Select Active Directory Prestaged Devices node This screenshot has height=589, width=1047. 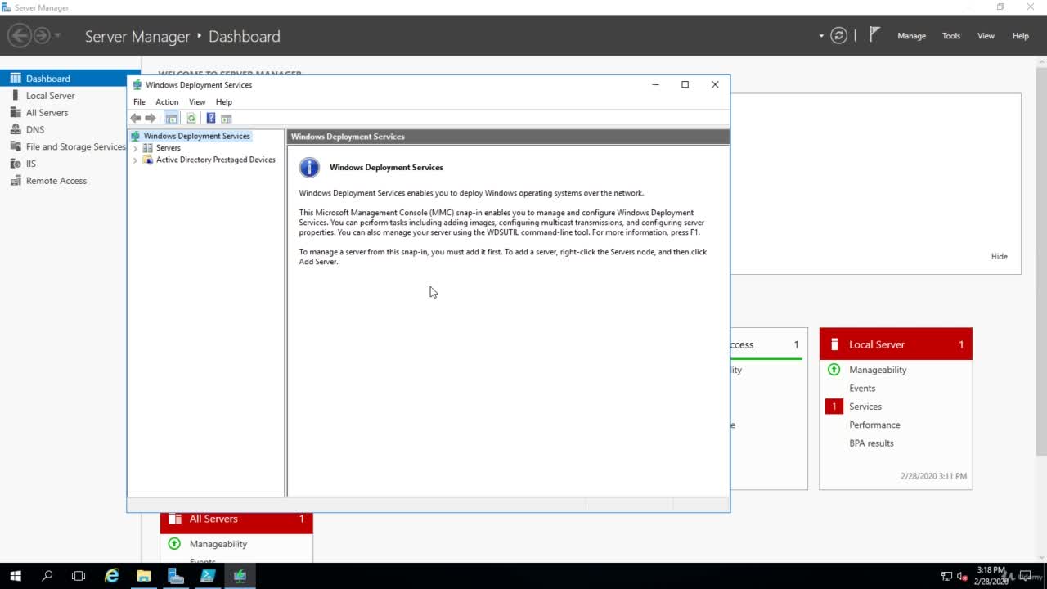point(216,160)
